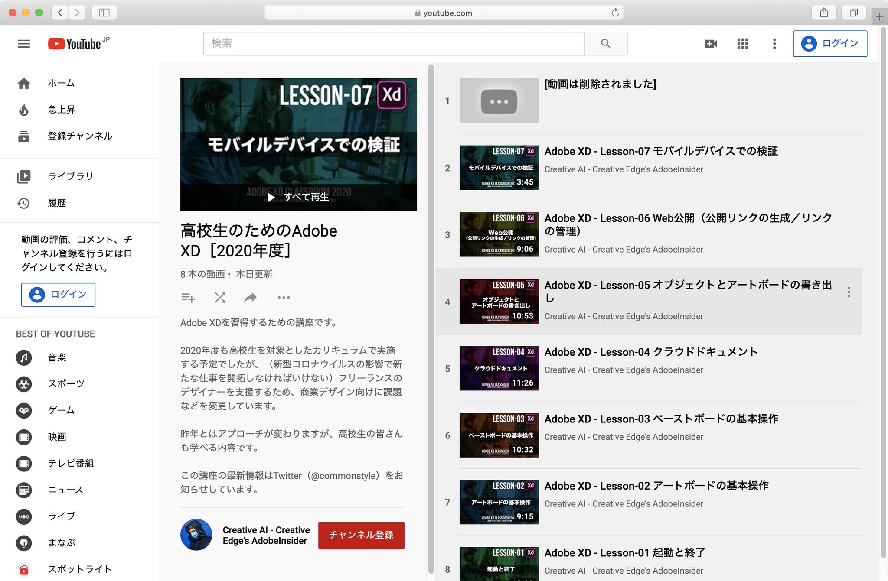Open the 履歴 (History) sidebar icon

click(x=24, y=203)
